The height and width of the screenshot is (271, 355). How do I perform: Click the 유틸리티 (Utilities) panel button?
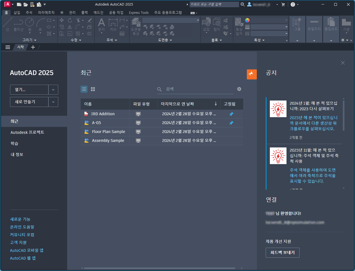tap(314, 29)
